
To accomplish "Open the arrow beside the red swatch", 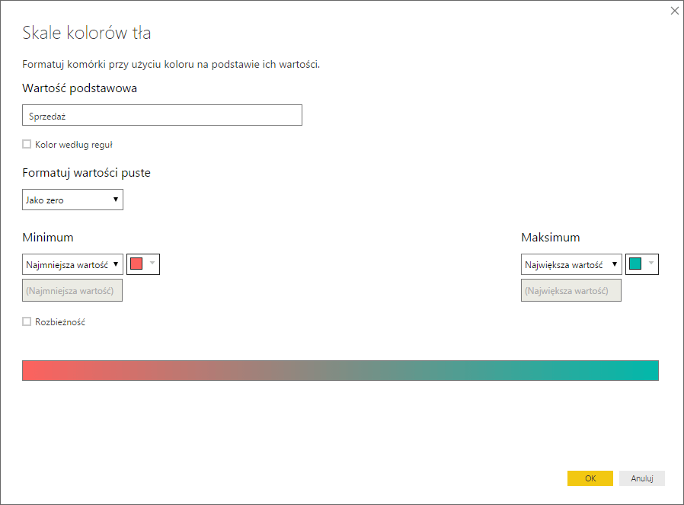I will coord(152,264).
